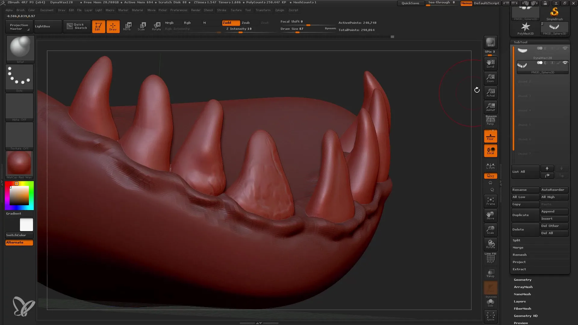Select the Rotate tool in toolbar

pos(157,26)
